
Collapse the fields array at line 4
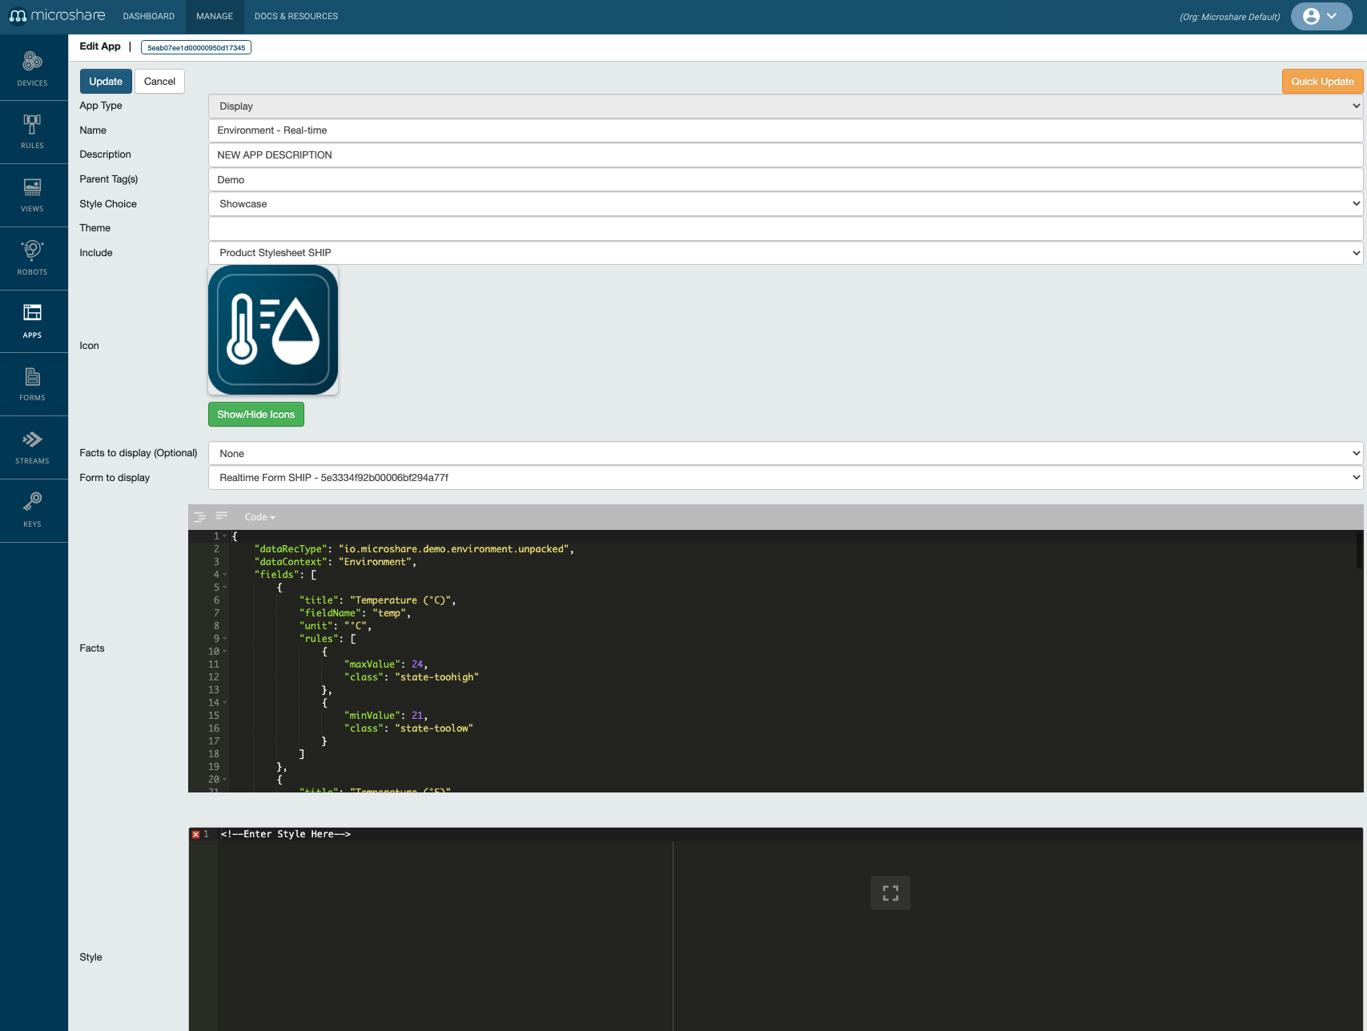225,575
